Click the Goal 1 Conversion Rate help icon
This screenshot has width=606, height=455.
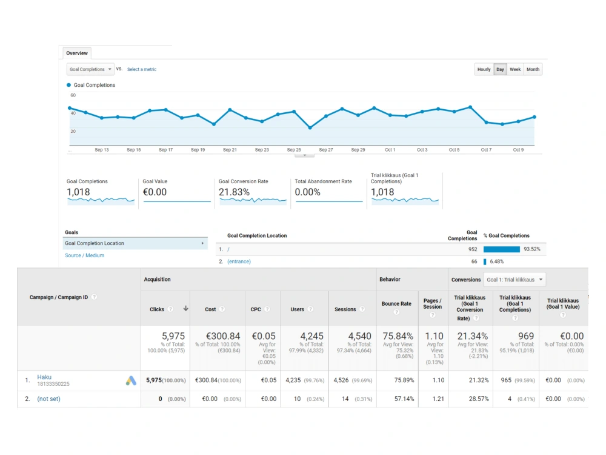[476, 318]
